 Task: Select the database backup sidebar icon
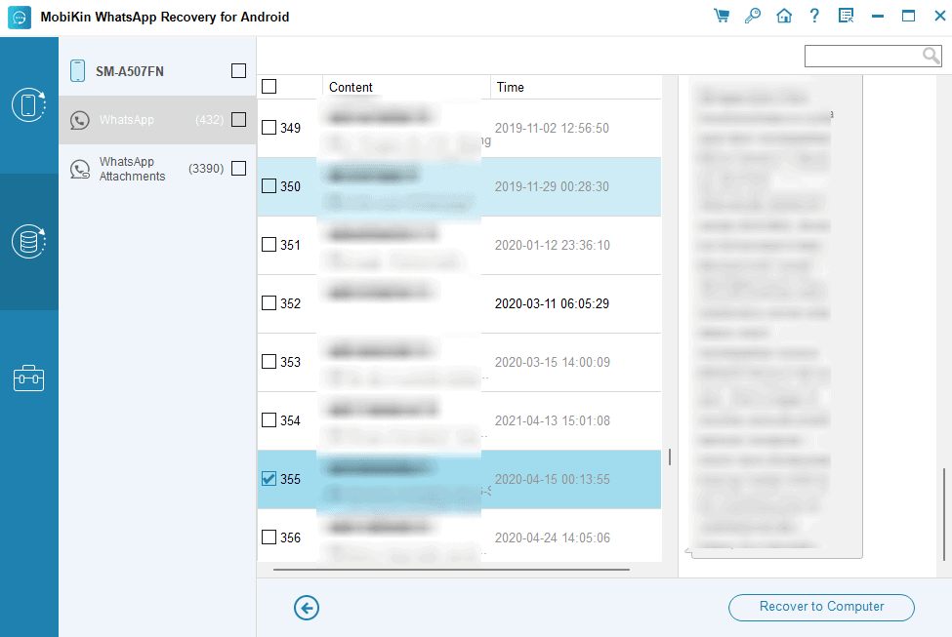(28, 242)
